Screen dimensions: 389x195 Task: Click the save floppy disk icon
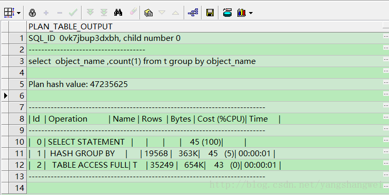pos(210,13)
